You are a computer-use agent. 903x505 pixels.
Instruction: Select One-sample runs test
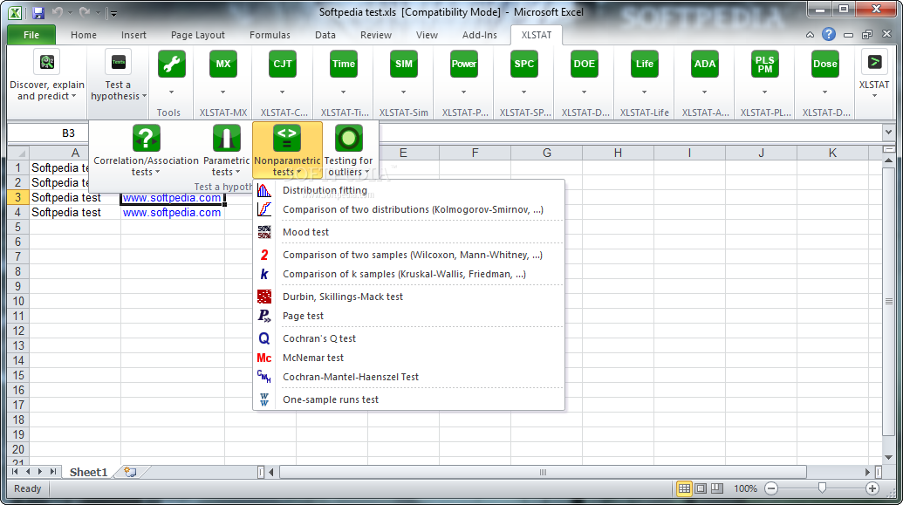pos(409,399)
